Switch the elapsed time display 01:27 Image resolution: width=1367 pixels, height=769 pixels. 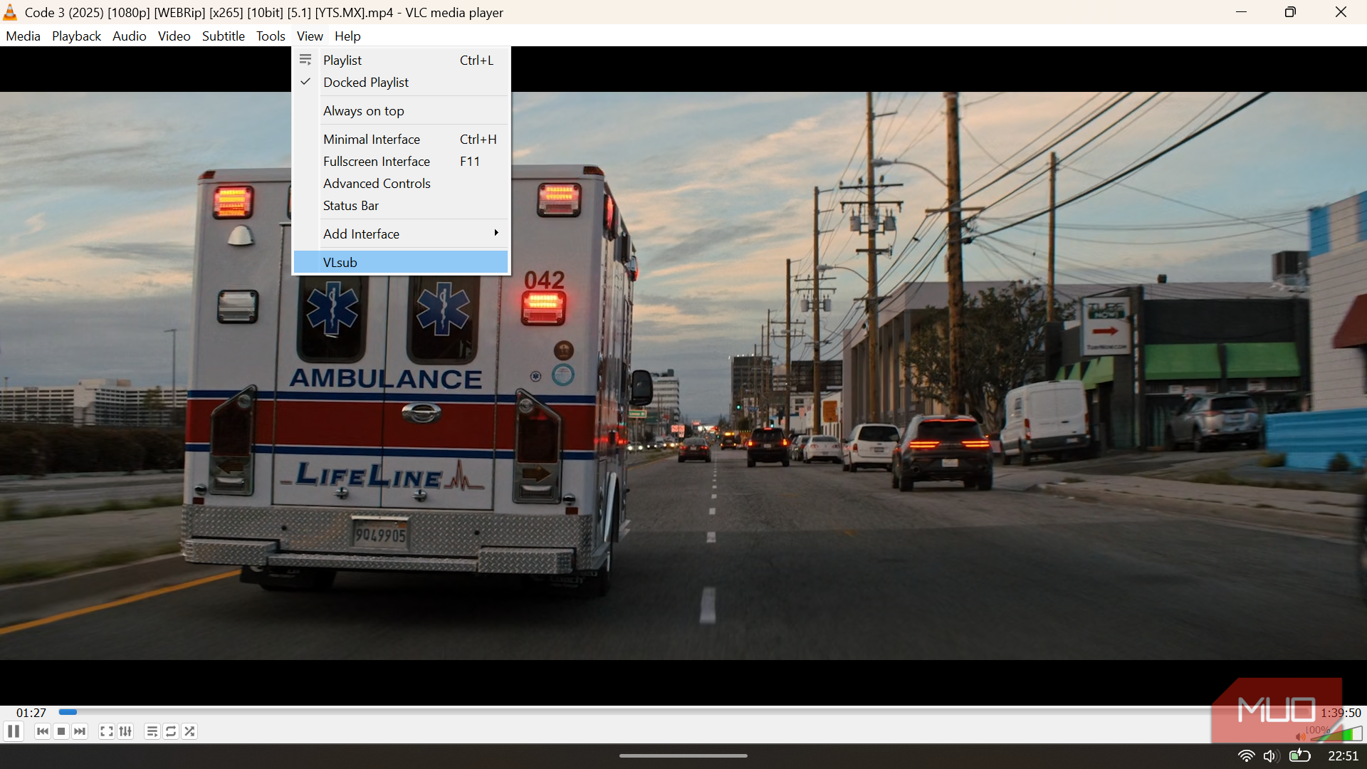click(31, 713)
